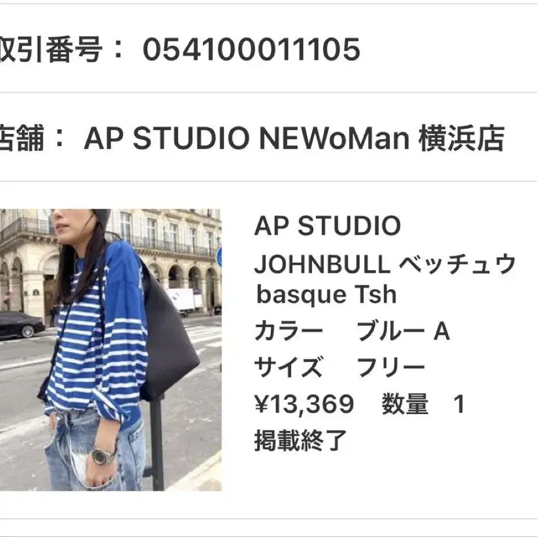
Task: Select the transaction number 054100011105
Action: 251,50
